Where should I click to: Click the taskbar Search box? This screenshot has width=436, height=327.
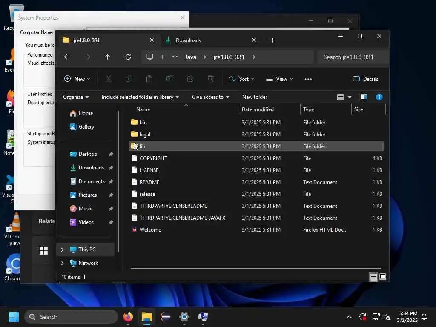71,317
